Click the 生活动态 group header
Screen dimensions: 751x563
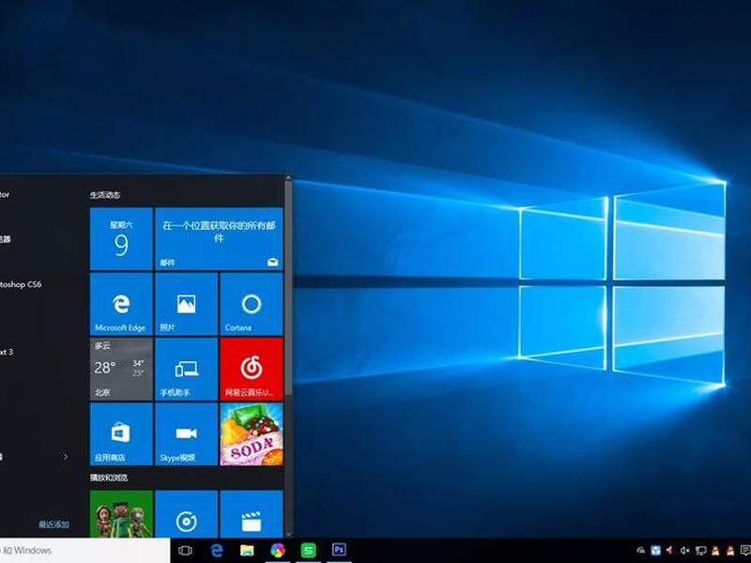coord(105,195)
